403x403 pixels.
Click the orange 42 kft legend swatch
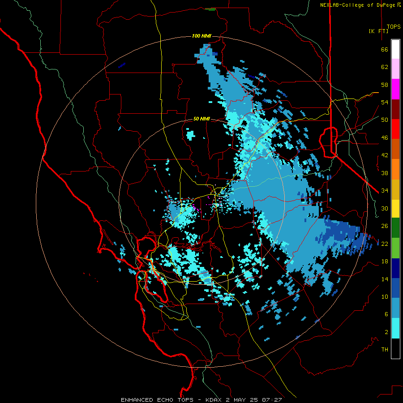[395, 169]
